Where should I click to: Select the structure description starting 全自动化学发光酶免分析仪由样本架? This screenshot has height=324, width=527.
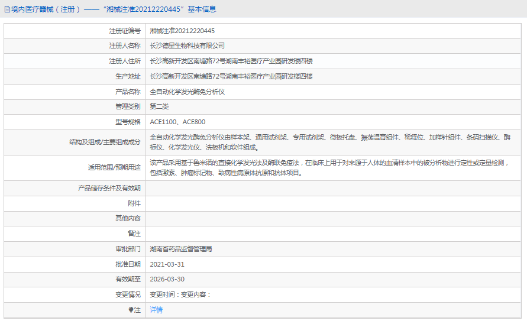(330, 142)
